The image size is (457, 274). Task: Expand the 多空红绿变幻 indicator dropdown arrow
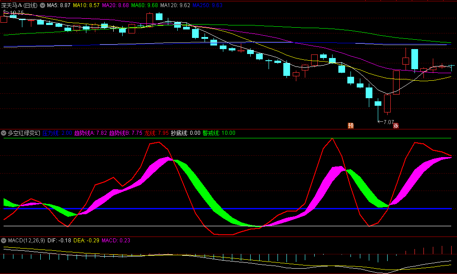click(4, 133)
